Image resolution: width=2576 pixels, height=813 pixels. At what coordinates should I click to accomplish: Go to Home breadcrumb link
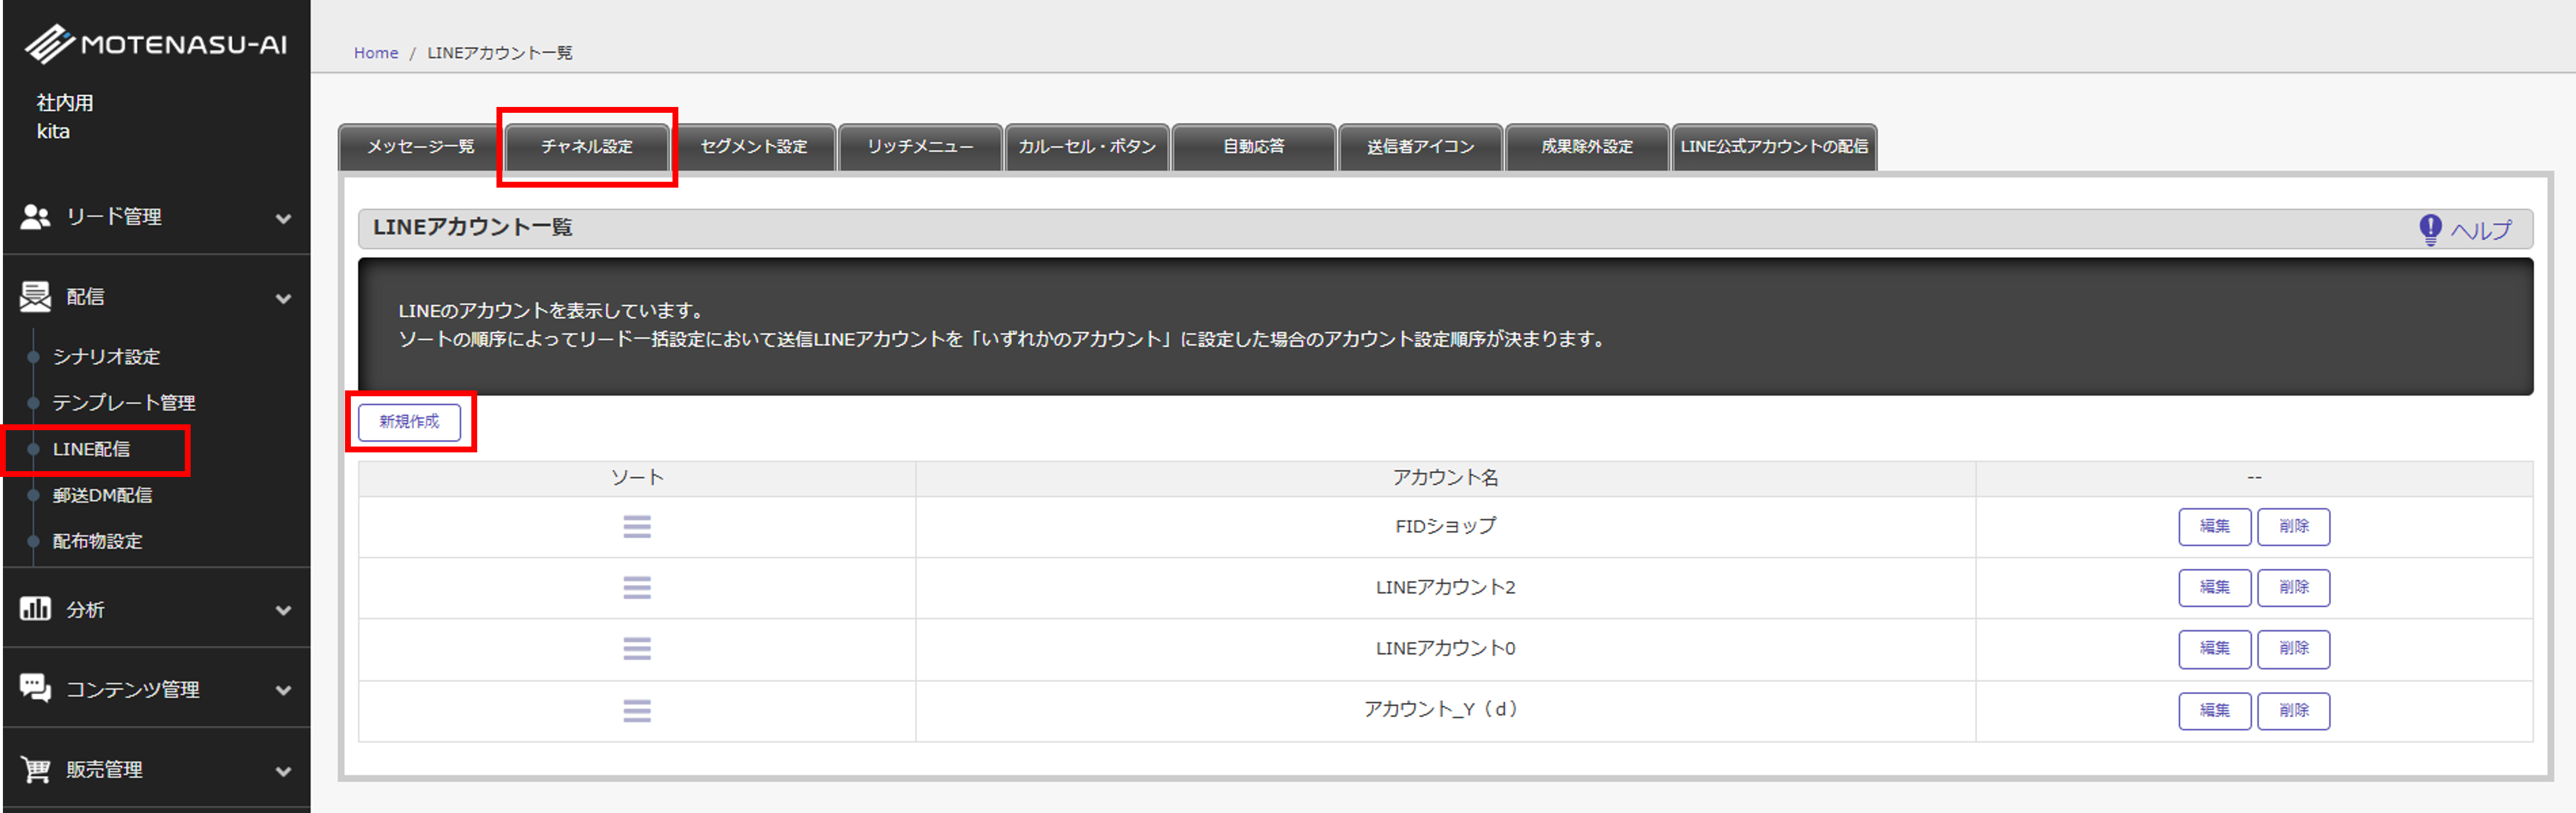[x=376, y=53]
